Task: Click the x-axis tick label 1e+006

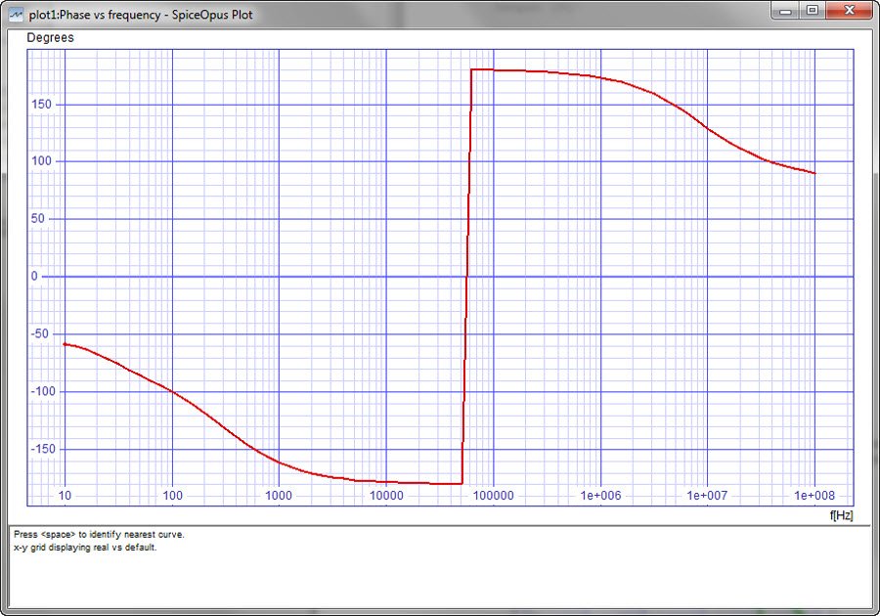Action: (x=600, y=496)
